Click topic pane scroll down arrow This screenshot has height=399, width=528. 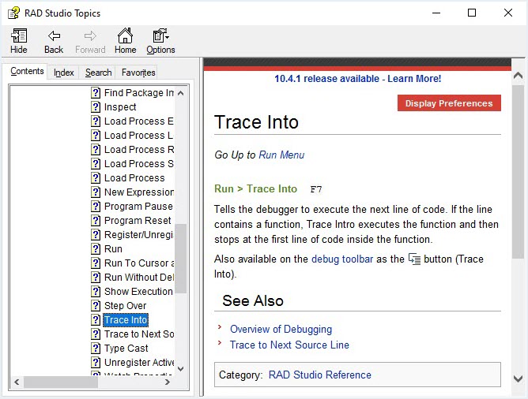pyautogui.click(x=519, y=378)
